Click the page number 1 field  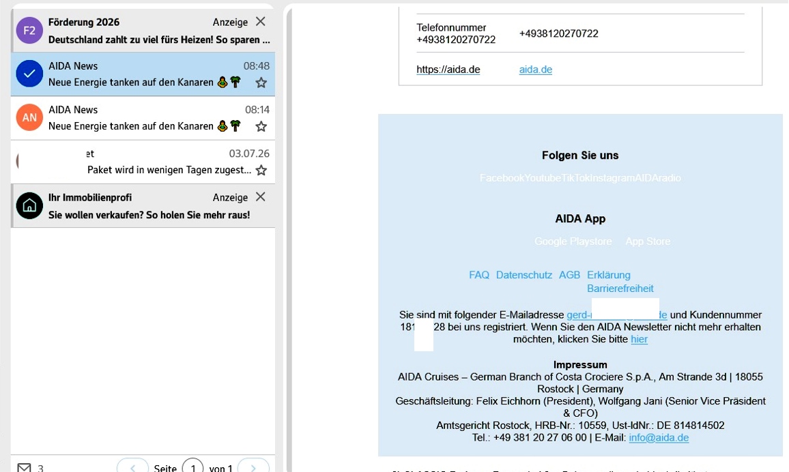pos(192,467)
